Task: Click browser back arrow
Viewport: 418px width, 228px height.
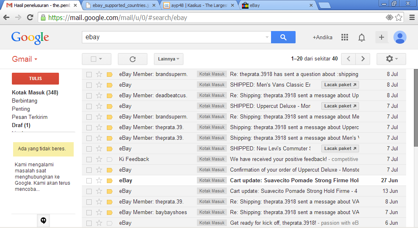Action: pos(7,18)
